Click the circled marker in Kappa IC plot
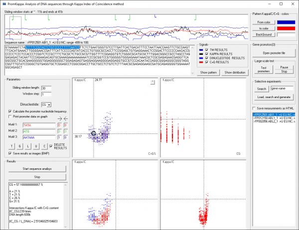Image resolution: width=299 pixels, height=230 pixels. point(94,133)
